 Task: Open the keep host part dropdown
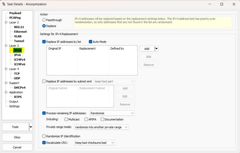click(x=114, y=81)
